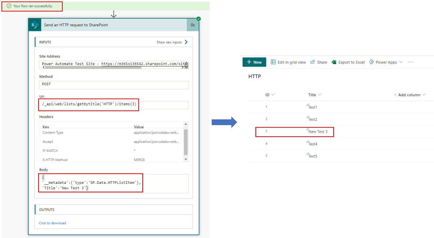This screenshot has height=238, width=434.
Task: Click the flow ran successfully check icon
Action: [9, 6]
